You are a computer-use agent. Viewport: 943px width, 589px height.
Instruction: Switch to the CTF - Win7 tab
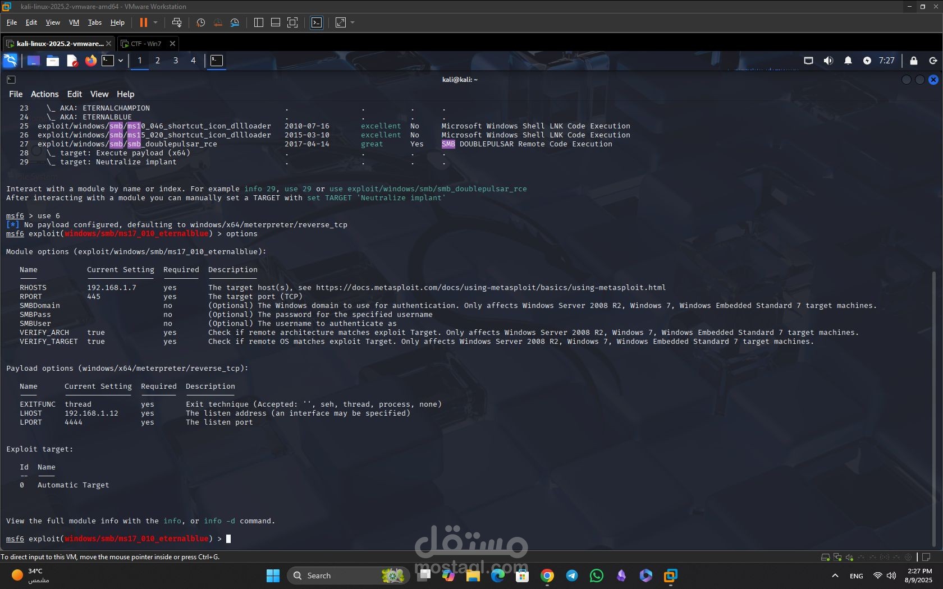click(x=145, y=44)
